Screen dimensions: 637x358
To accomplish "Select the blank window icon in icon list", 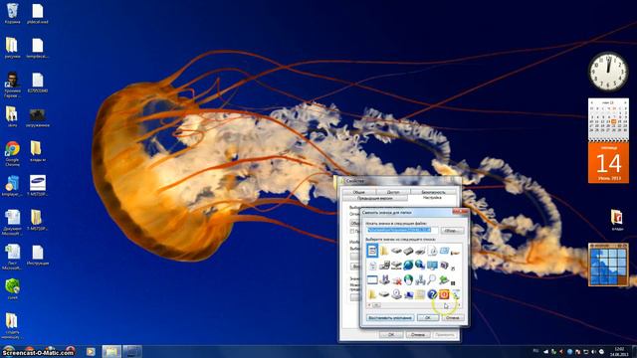I will pyautogui.click(x=372, y=279).
